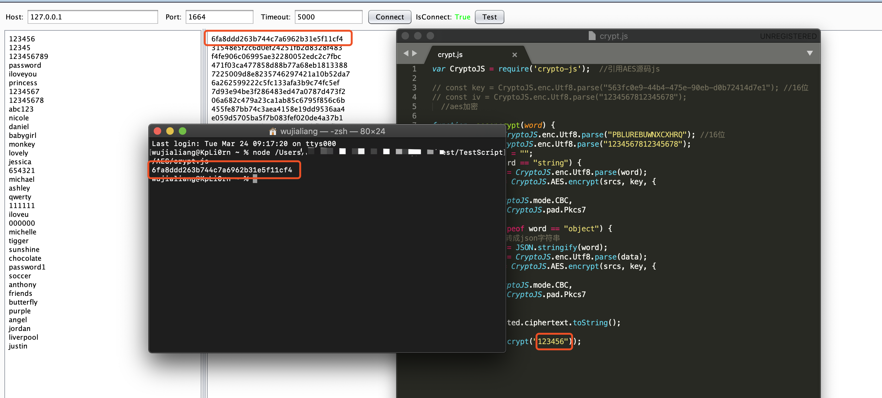Click line number 1 in the gutter
Image resolution: width=882 pixels, height=398 pixels.
point(414,69)
